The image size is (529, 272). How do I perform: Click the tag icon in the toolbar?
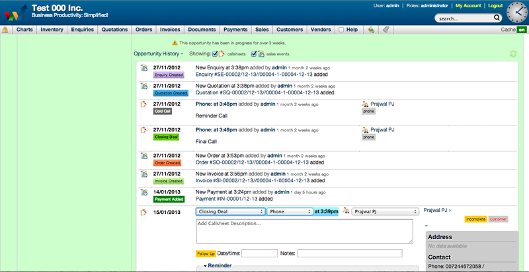click(386, 30)
